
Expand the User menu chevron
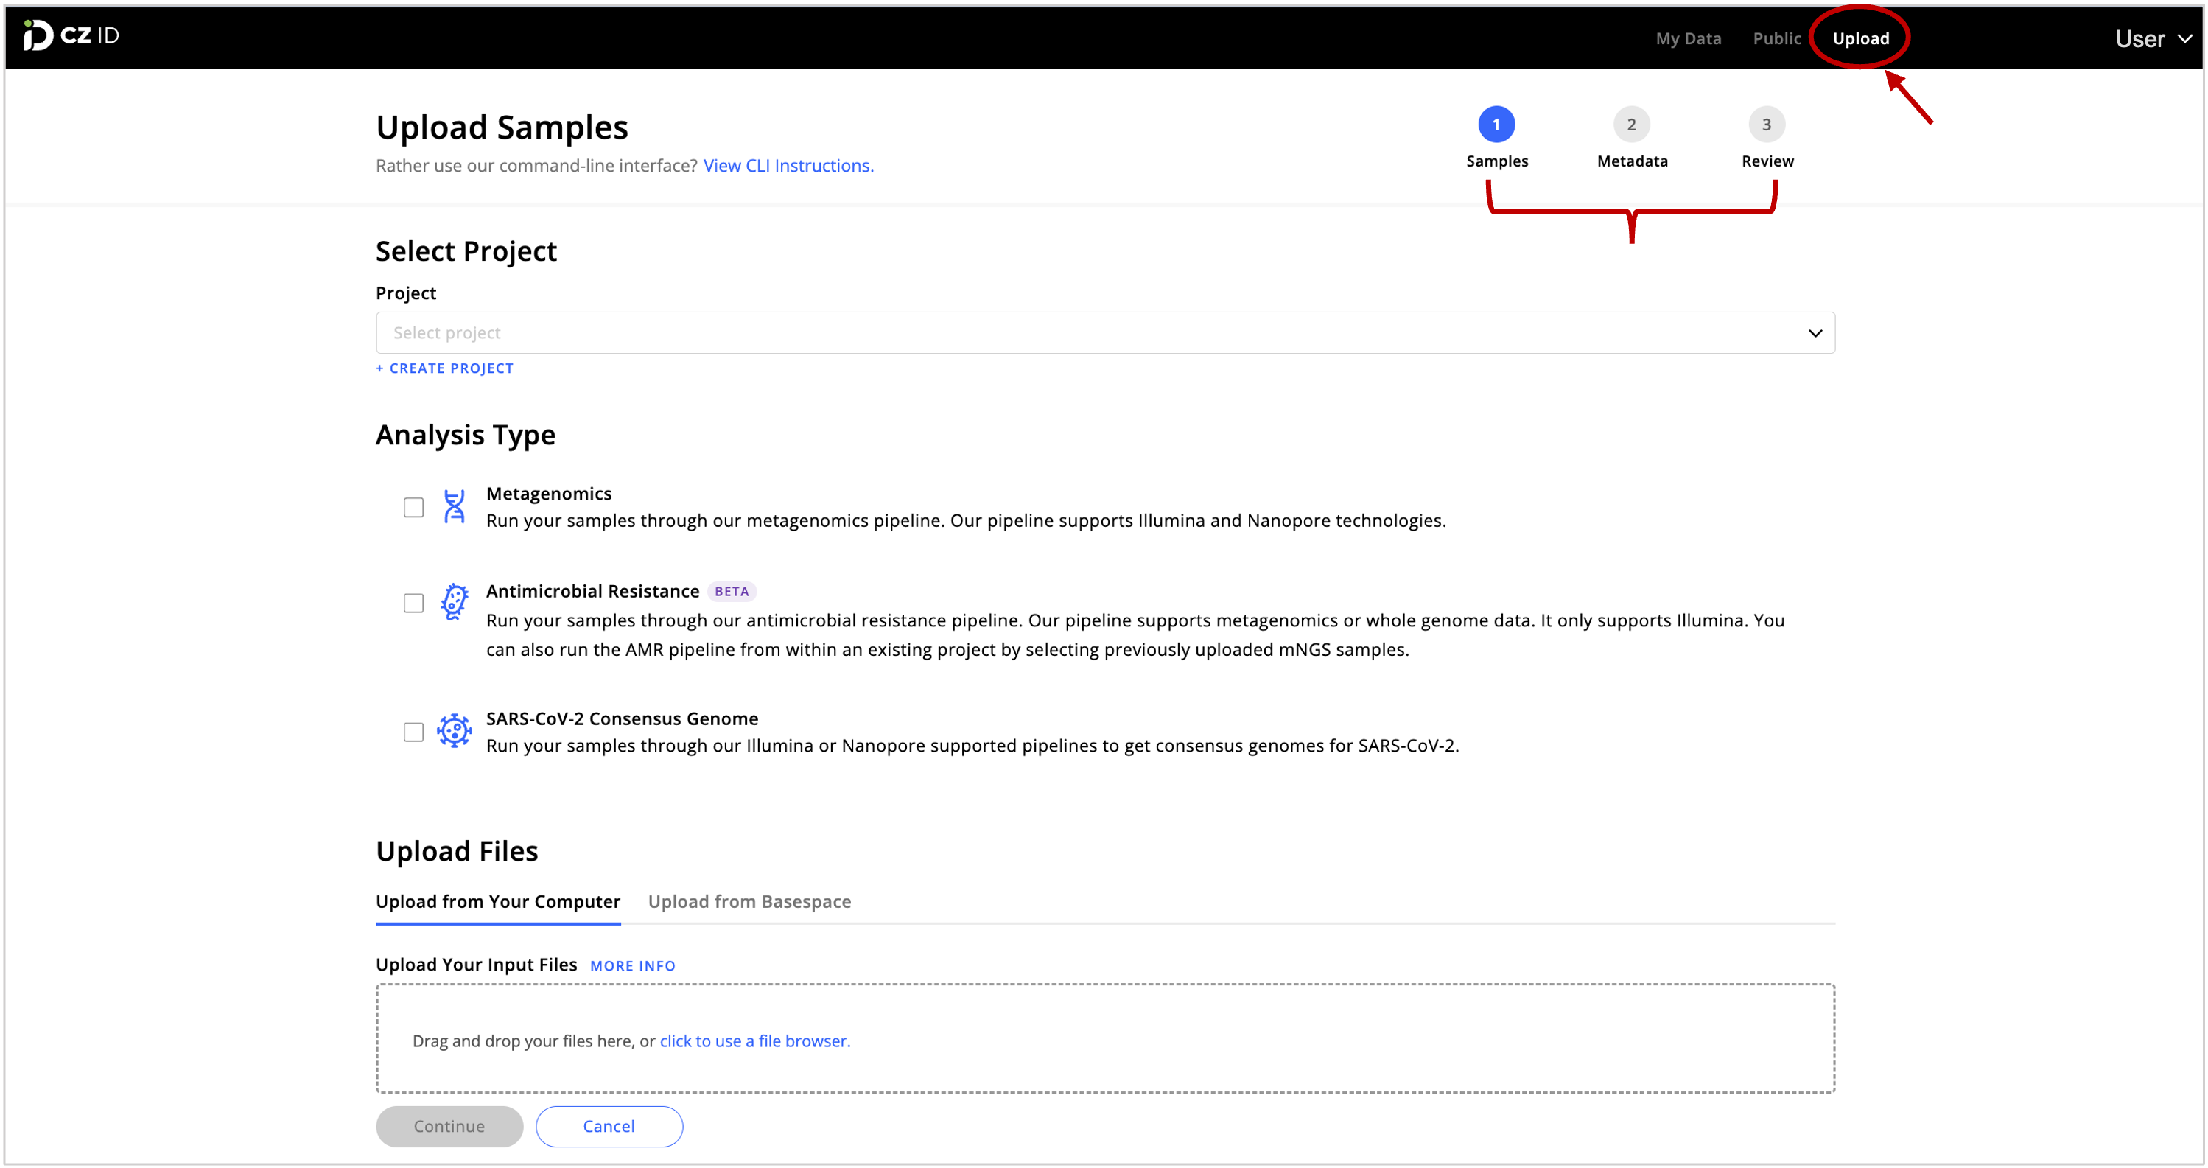click(2185, 38)
